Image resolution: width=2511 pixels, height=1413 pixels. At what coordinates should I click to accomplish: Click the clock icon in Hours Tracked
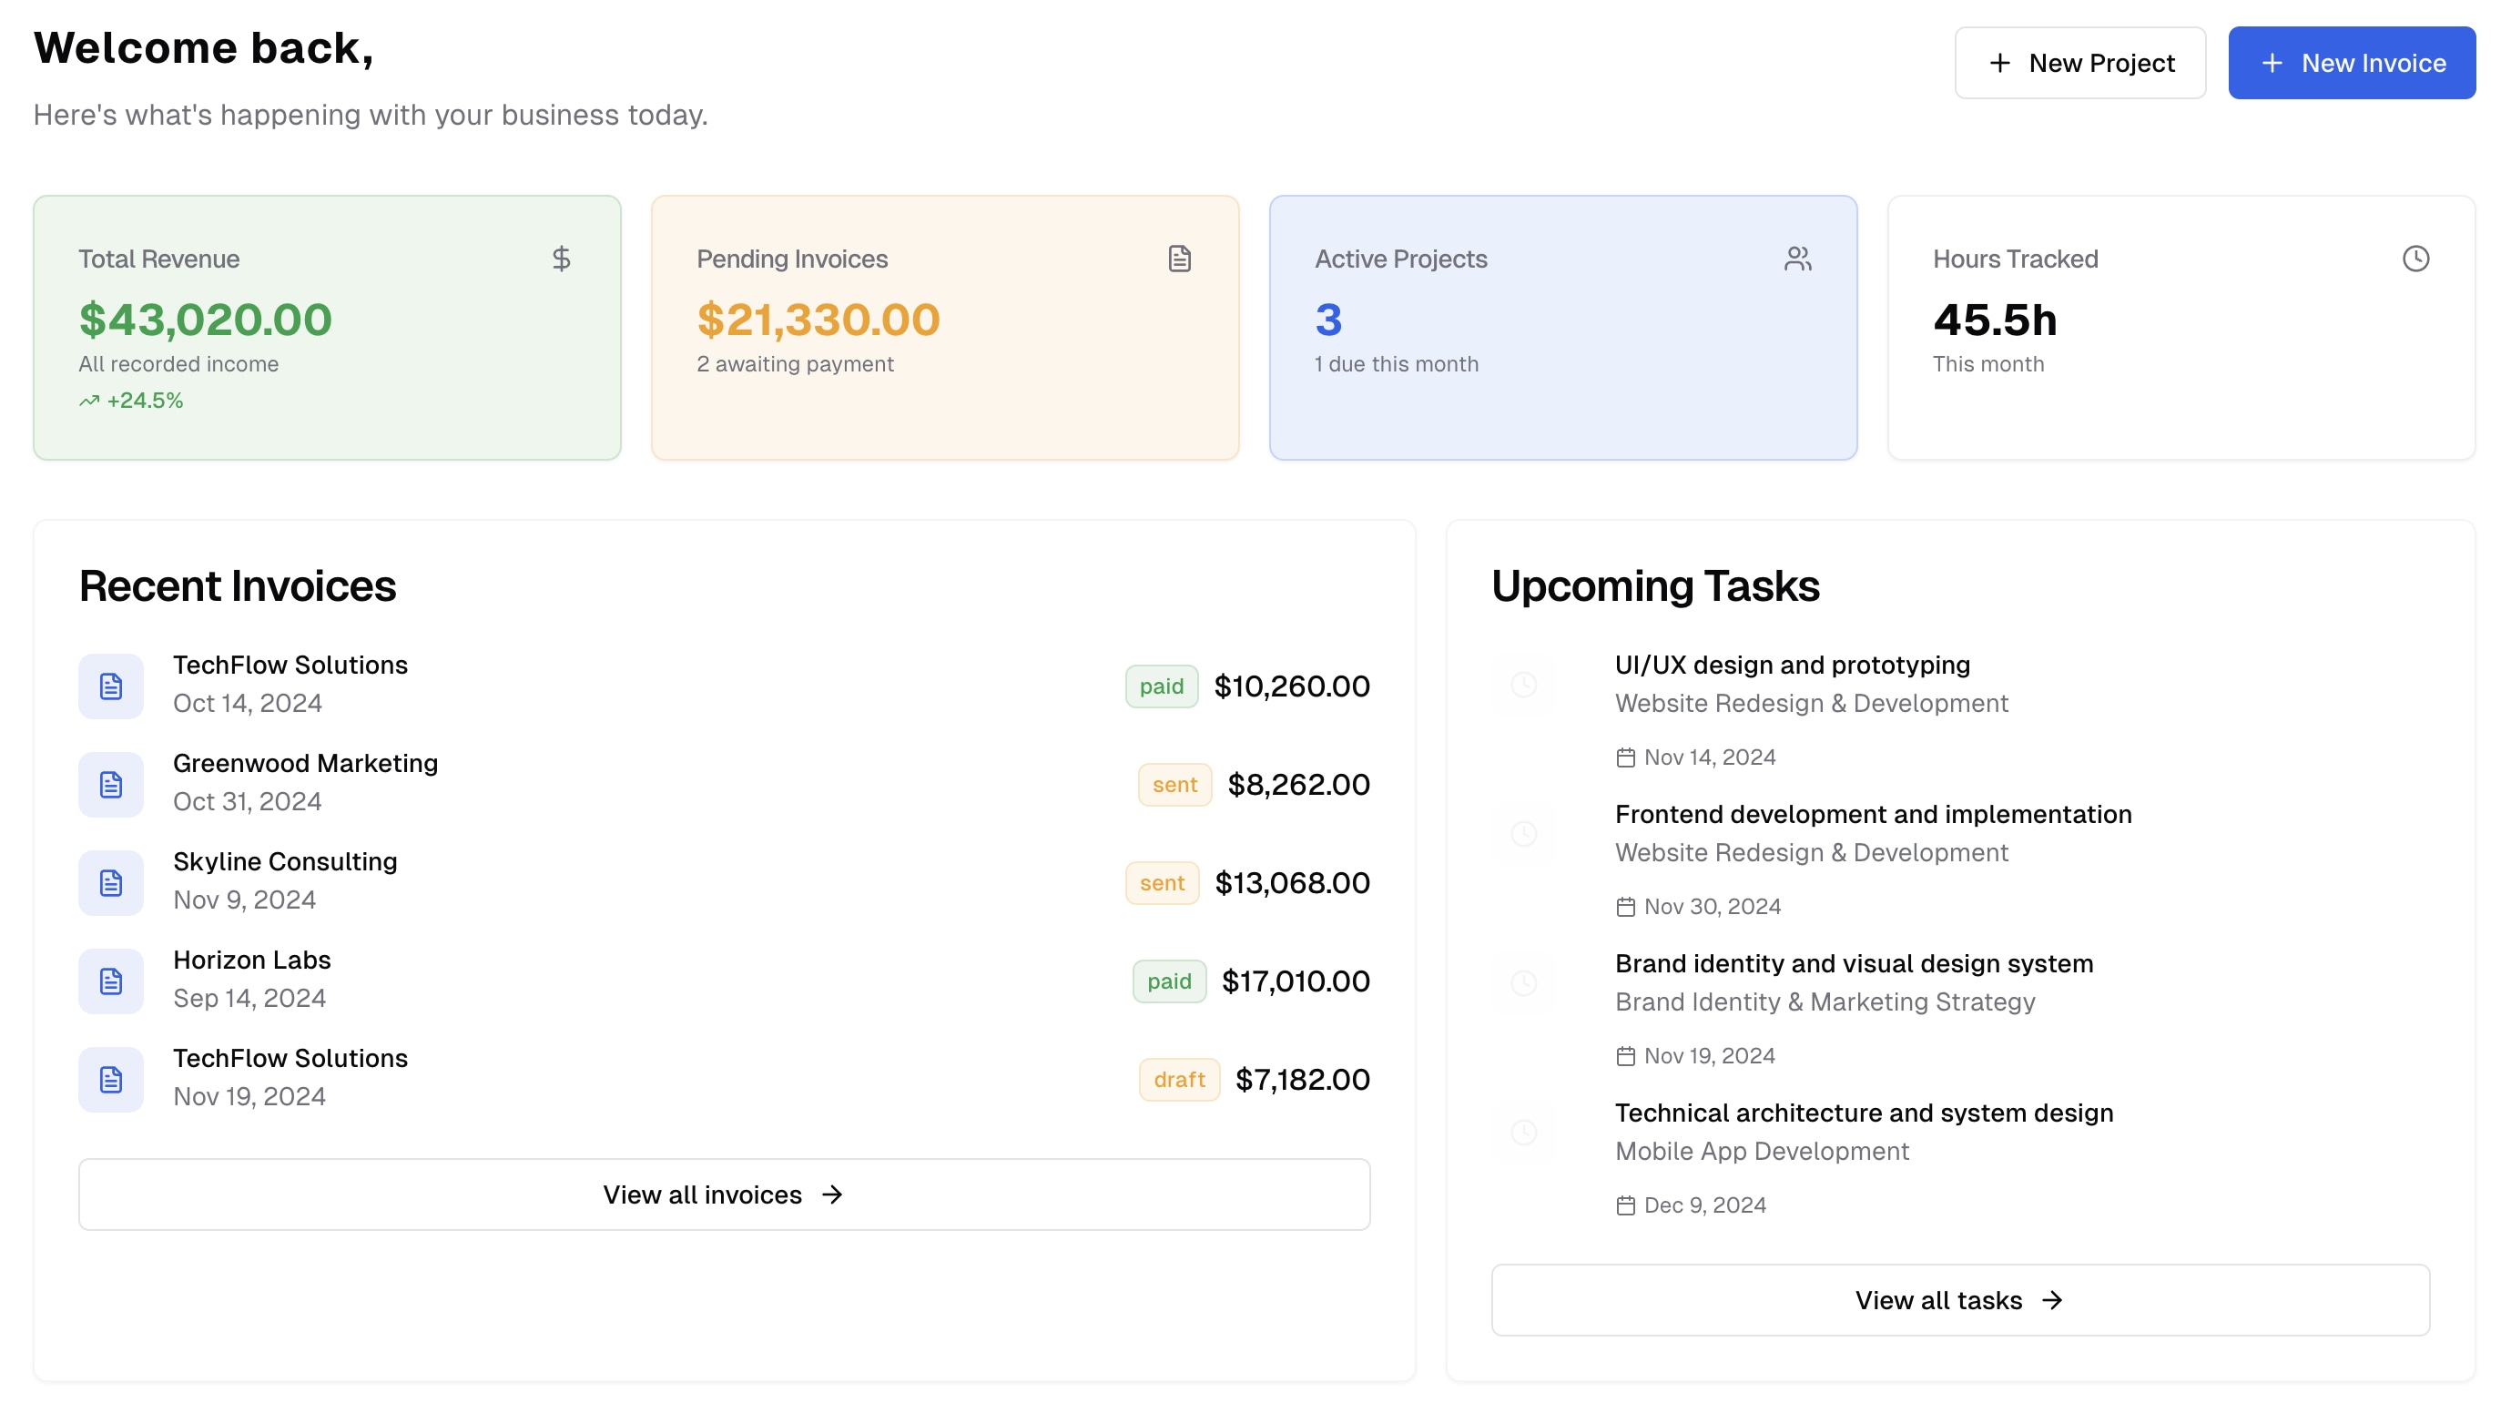2415,259
